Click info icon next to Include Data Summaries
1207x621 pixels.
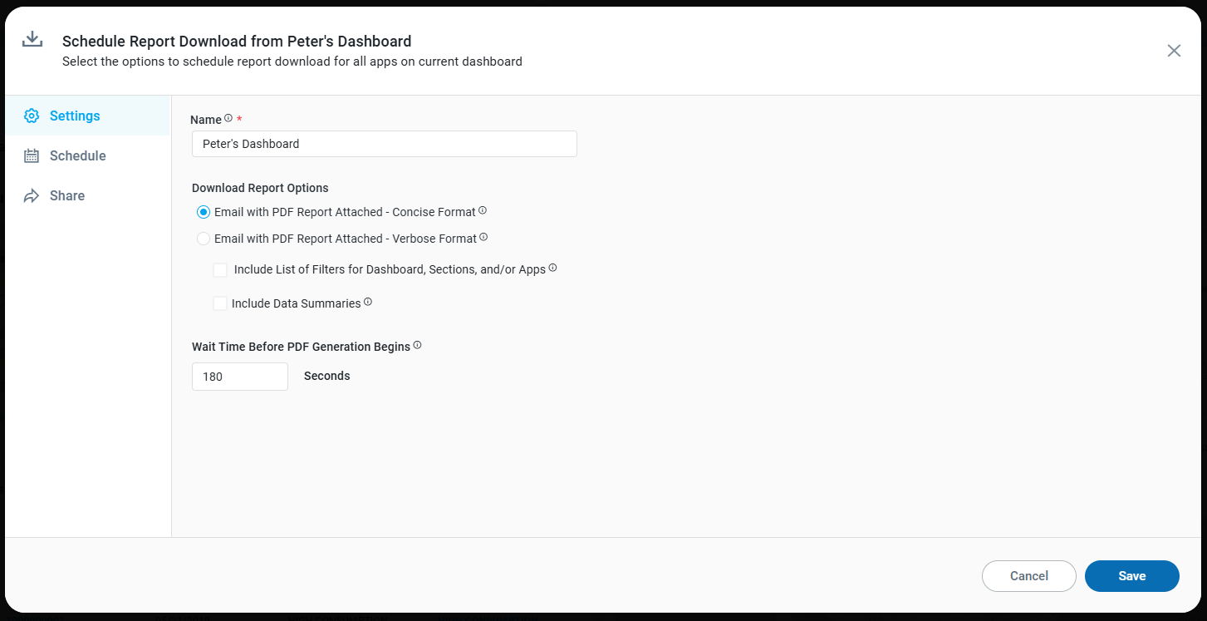pyautogui.click(x=368, y=302)
